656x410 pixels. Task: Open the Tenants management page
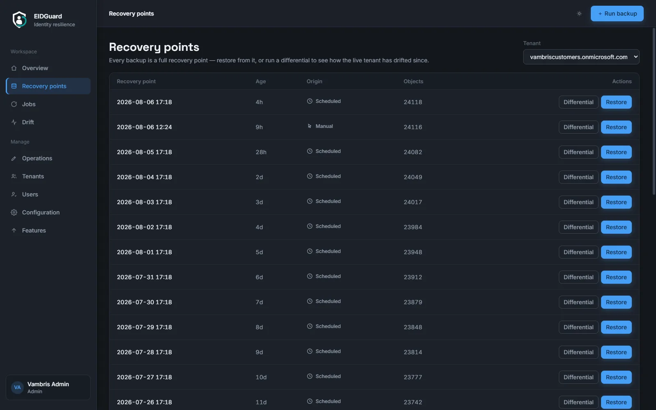point(48,176)
